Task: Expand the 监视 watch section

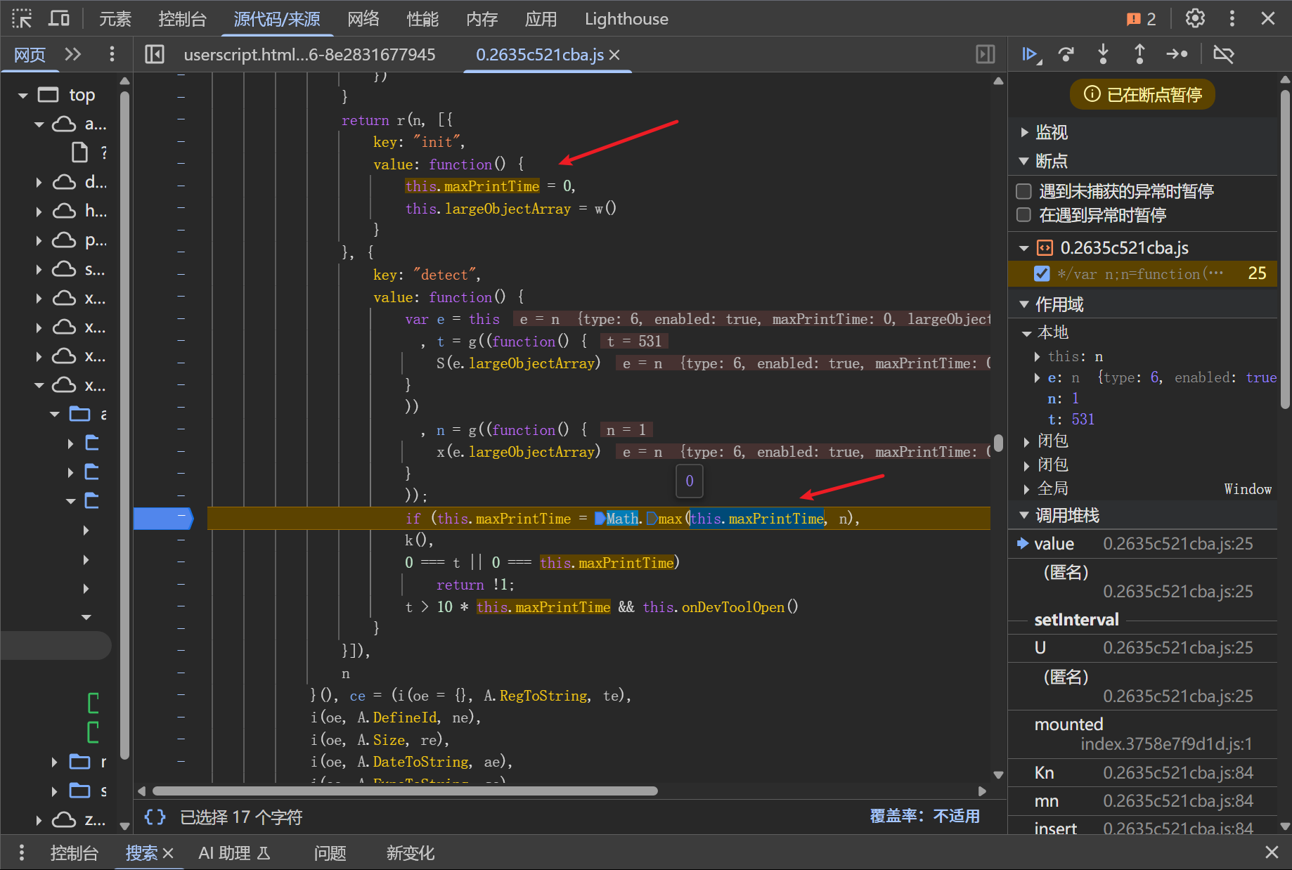Action: pyautogui.click(x=1051, y=132)
